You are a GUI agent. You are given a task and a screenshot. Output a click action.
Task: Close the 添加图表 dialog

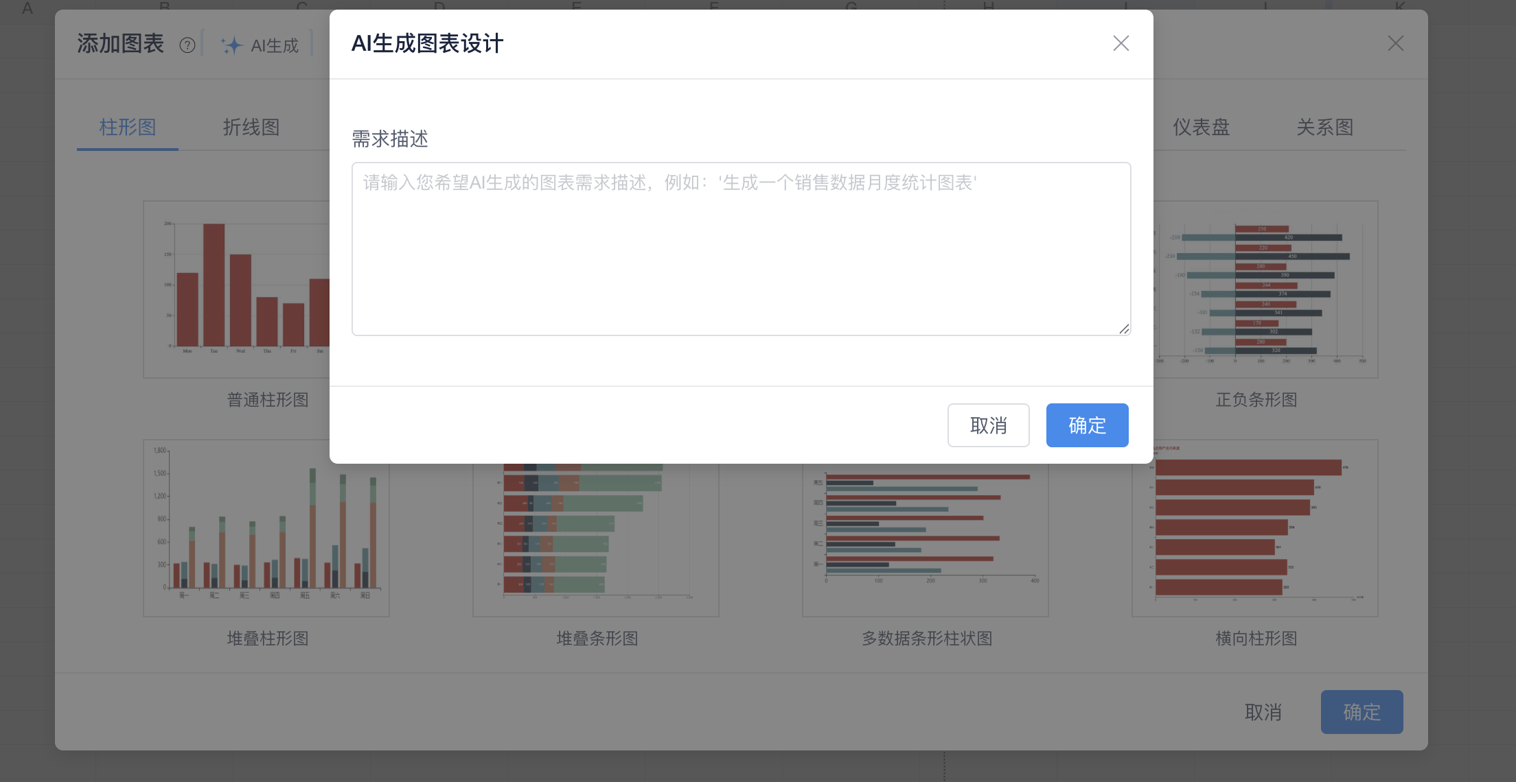click(1395, 43)
